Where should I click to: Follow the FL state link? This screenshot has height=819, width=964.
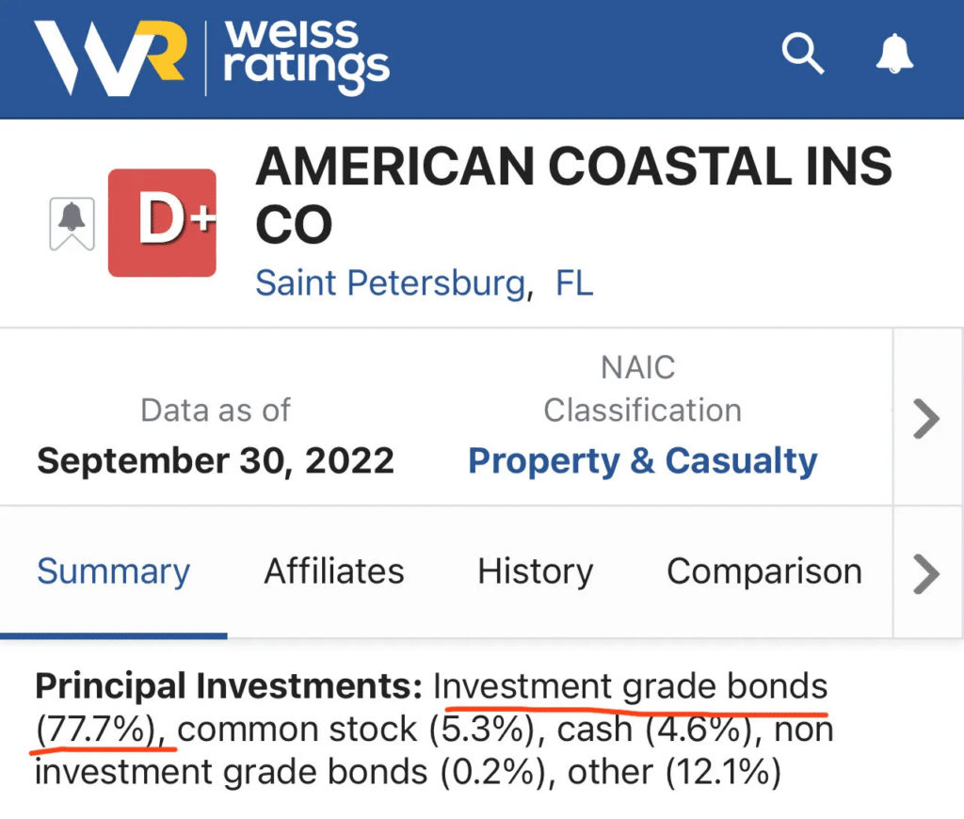coord(574,283)
